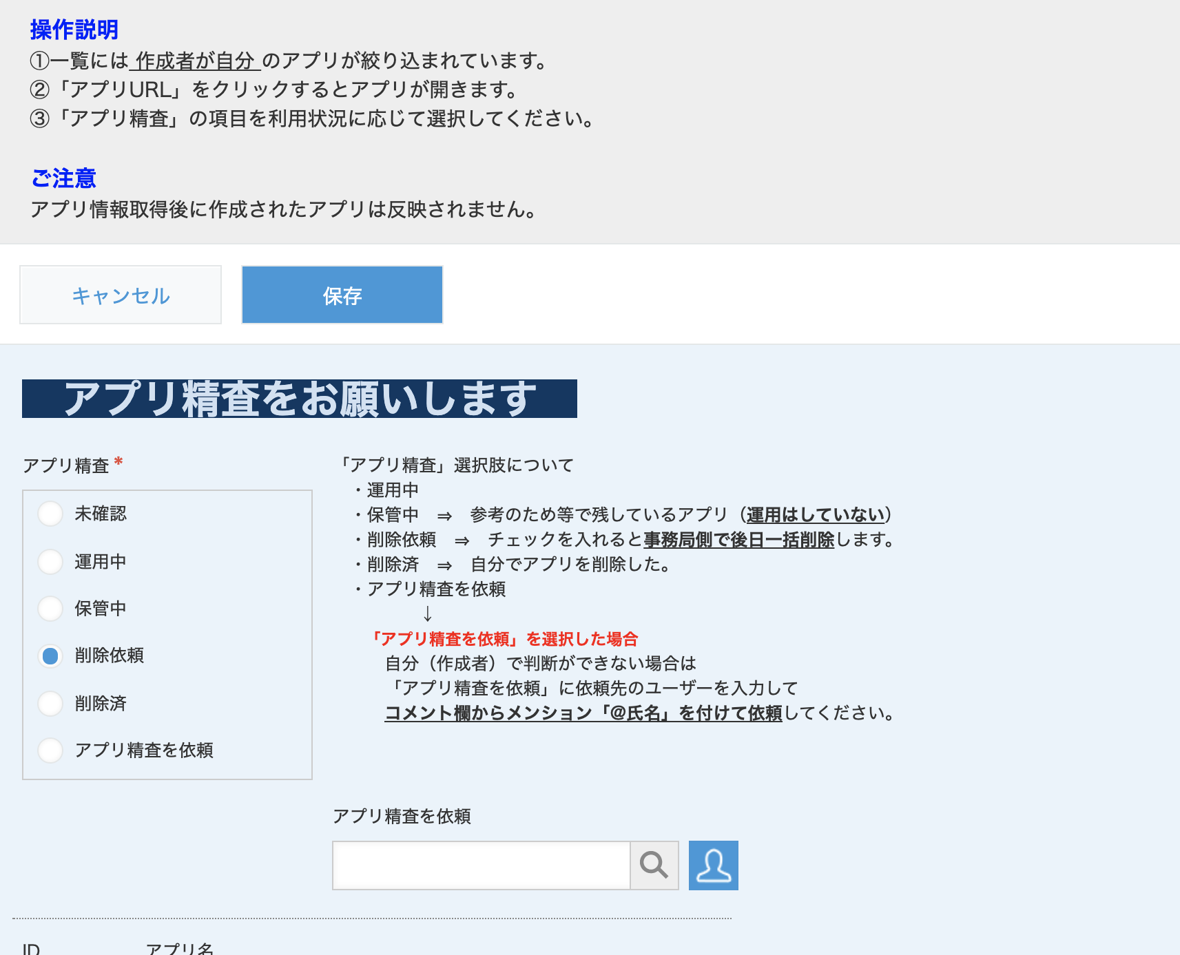Click the underlined 作成者が自分 text
The width and height of the screenshot is (1180, 955).
point(195,61)
